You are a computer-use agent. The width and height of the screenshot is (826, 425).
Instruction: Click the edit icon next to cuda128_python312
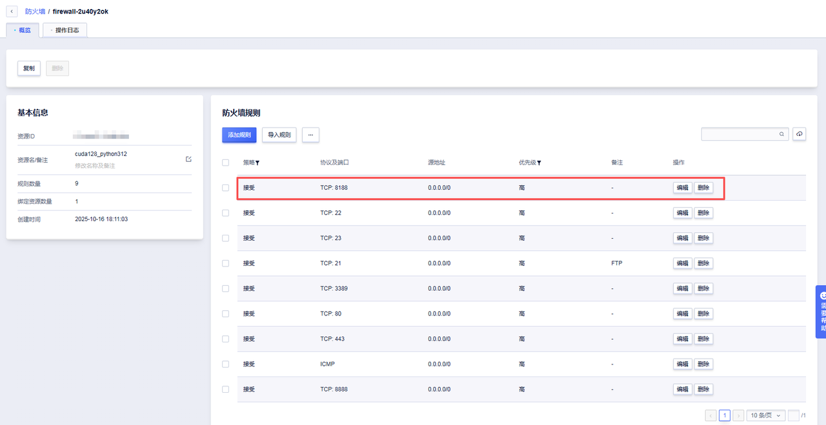(188, 159)
